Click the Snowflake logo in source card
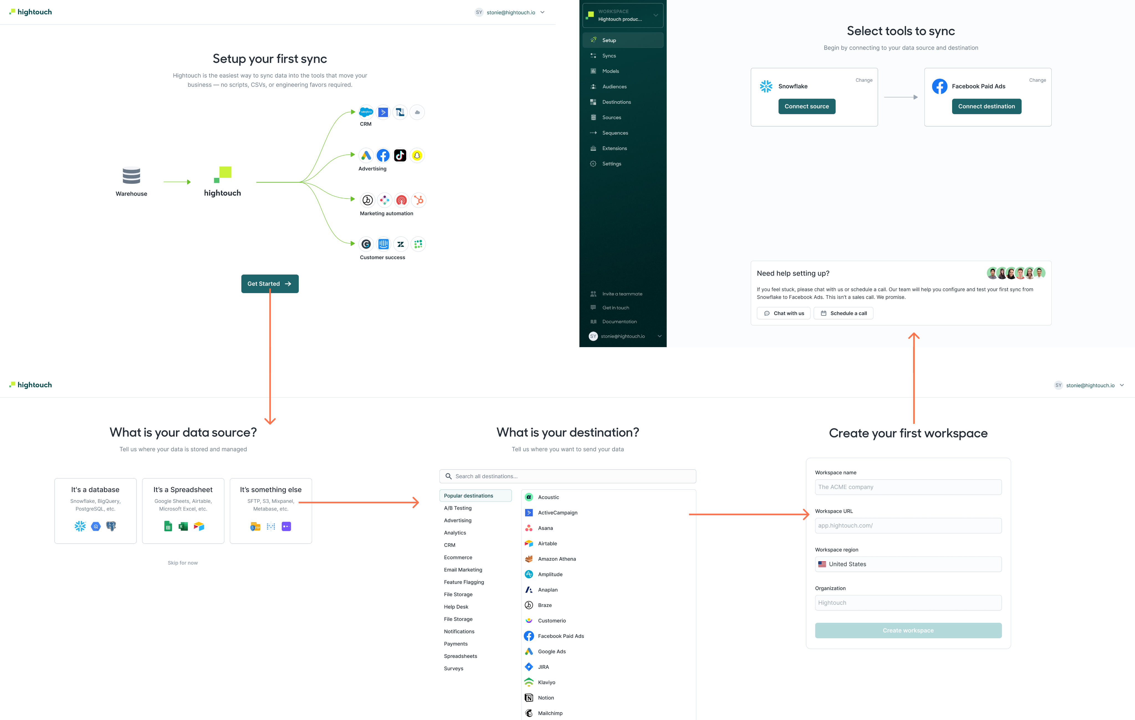 click(x=766, y=86)
